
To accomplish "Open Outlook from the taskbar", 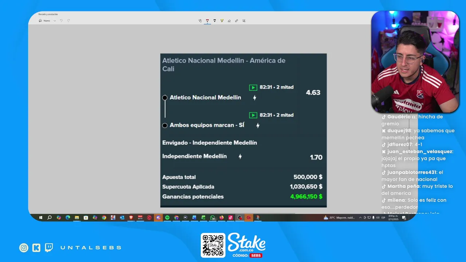I will click(122, 218).
